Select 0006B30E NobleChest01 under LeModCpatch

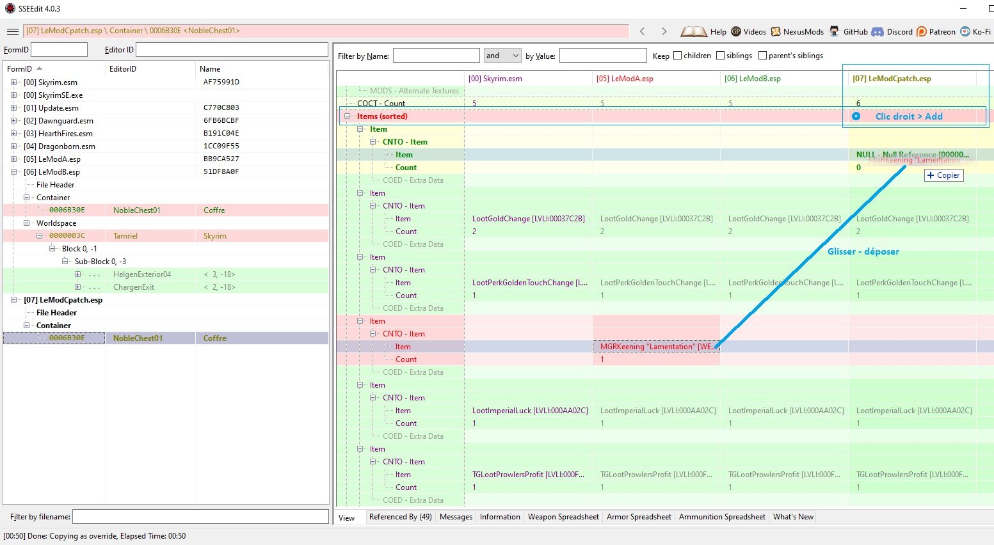(x=166, y=338)
